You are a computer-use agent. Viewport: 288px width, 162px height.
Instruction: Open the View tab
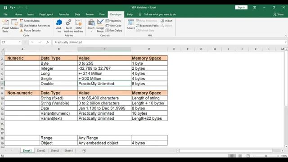coord(102,14)
